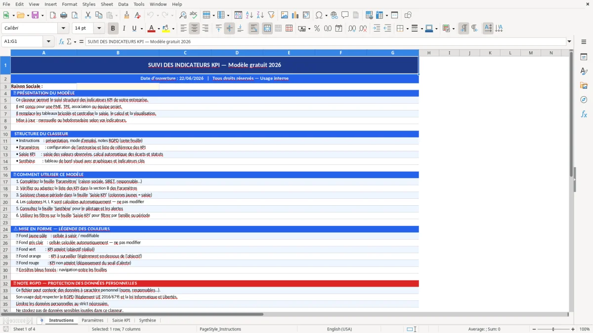Click the Increase Indent icon

point(377,29)
